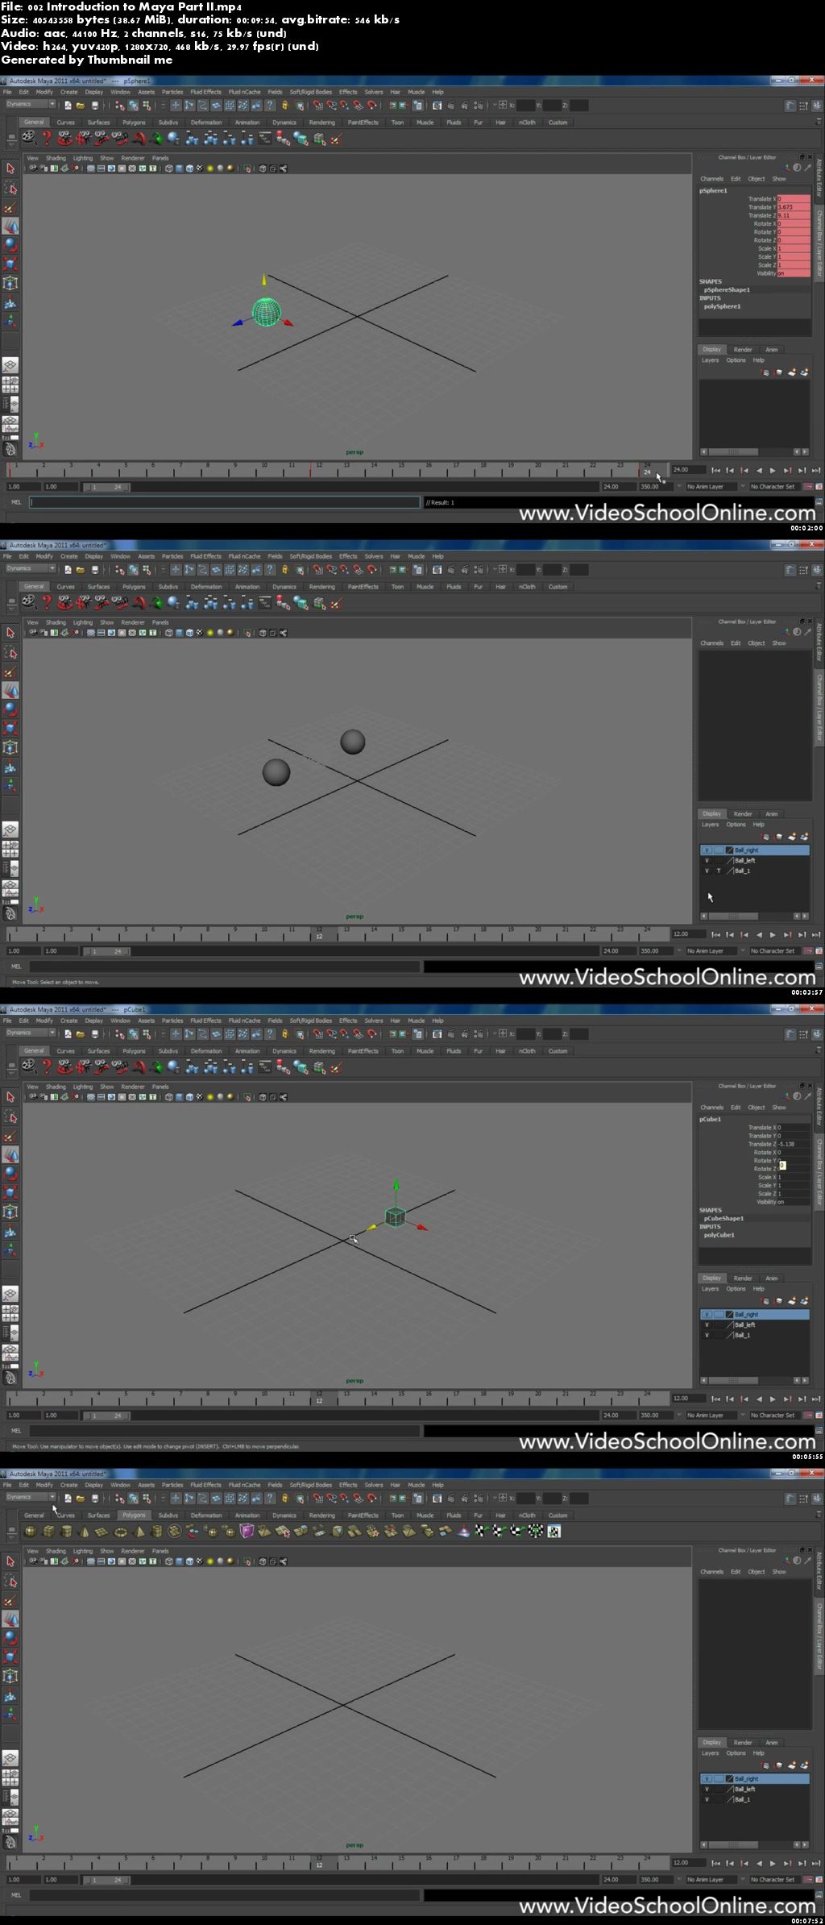Open the Render layer tab below the pCube1 channel box
This screenshot has height=1925, width=825.
743,1278
